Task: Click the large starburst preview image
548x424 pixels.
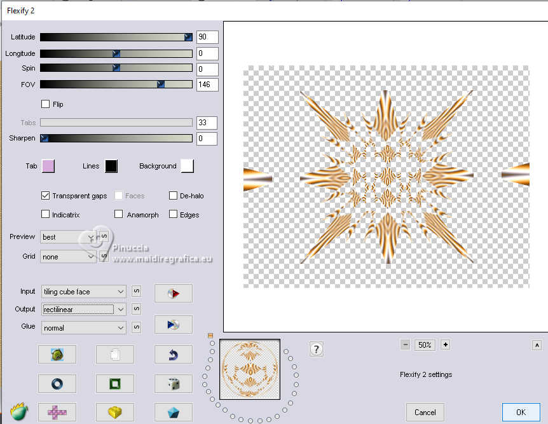Action: (x=386, y=177)
